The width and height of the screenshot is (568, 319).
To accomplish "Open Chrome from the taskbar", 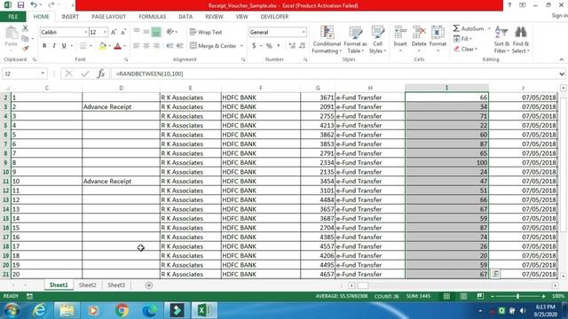I will pyautogui.click(x=122, y=310).
